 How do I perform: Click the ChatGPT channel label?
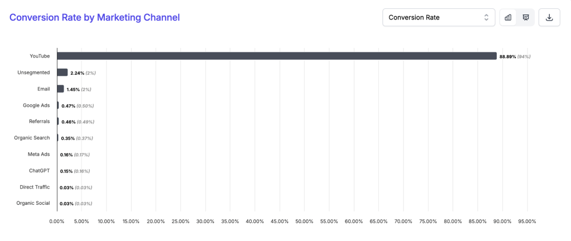click(x=39, y=171)
